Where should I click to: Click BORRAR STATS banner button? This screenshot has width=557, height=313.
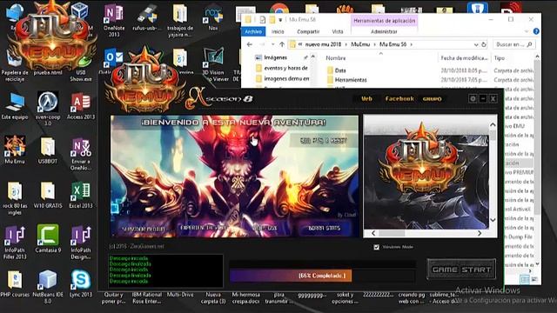pos(324,228)
